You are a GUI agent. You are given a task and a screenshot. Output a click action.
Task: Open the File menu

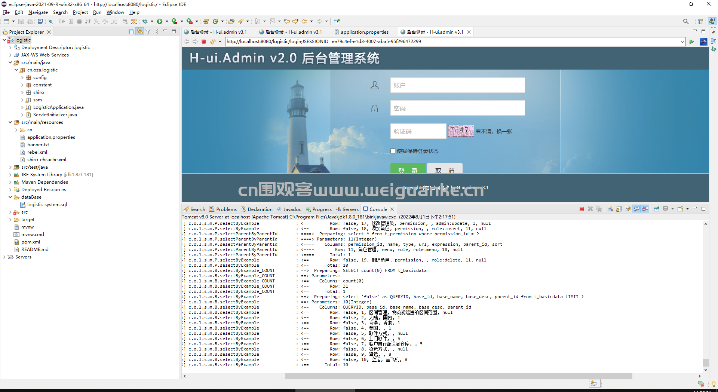click(6, 12)
